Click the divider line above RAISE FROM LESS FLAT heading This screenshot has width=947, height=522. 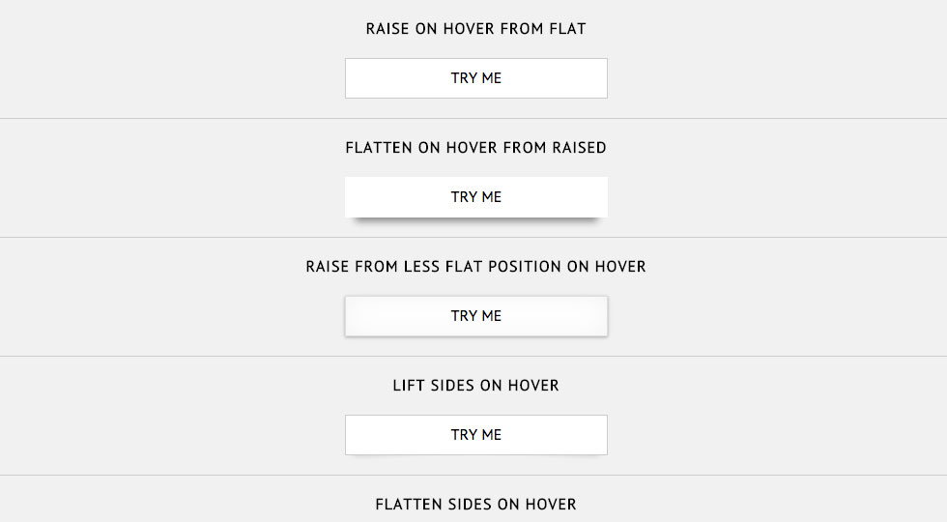tap(473, 238)
